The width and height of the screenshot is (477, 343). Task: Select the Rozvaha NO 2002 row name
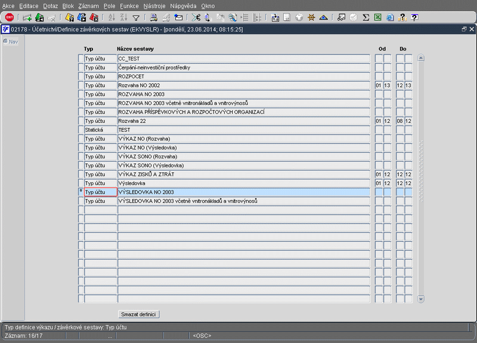244,85
